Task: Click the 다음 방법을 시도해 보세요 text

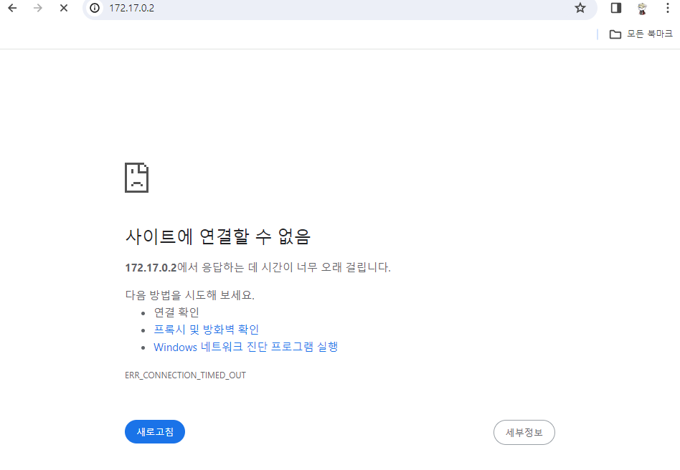Action: 189,295
